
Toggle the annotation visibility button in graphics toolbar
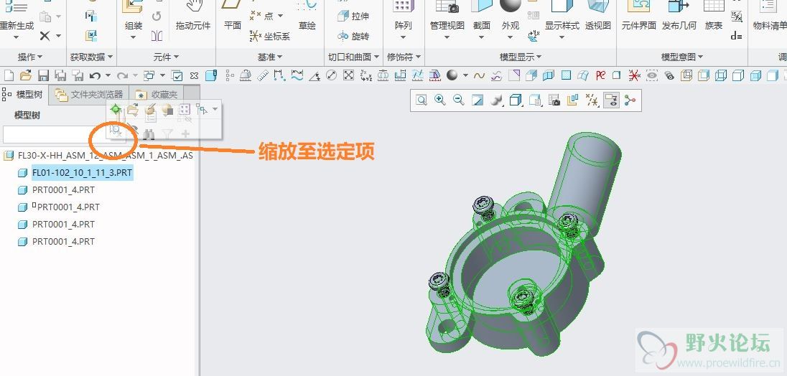click(611, 100)
